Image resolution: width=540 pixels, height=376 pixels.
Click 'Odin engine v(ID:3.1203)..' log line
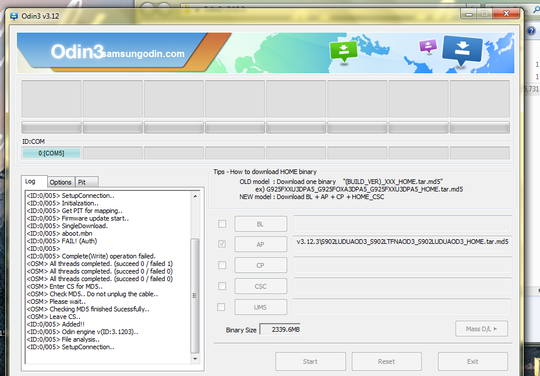click(82, 332)
